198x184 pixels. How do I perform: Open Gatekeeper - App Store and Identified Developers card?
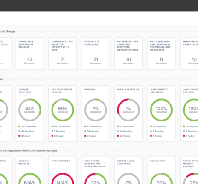click(128, 54)
